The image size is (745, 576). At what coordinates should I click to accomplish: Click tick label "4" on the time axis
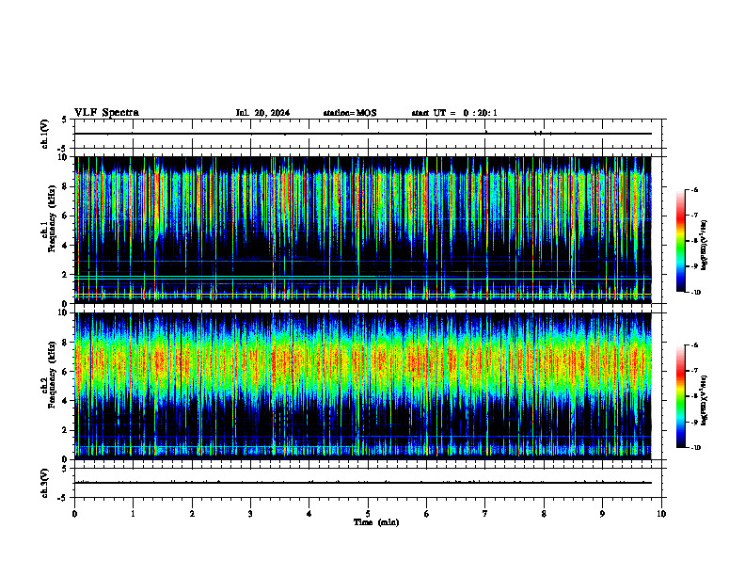tap(309, 514)
